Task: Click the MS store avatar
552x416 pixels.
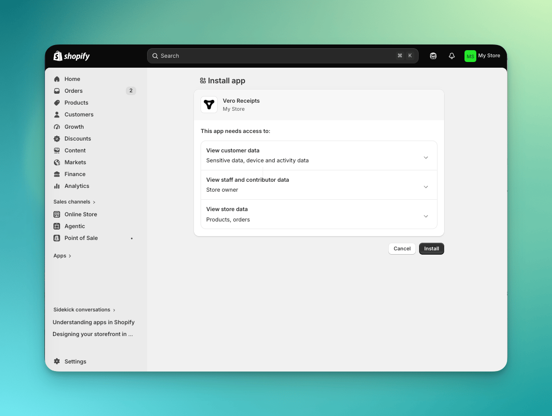Action: point(470,56)
